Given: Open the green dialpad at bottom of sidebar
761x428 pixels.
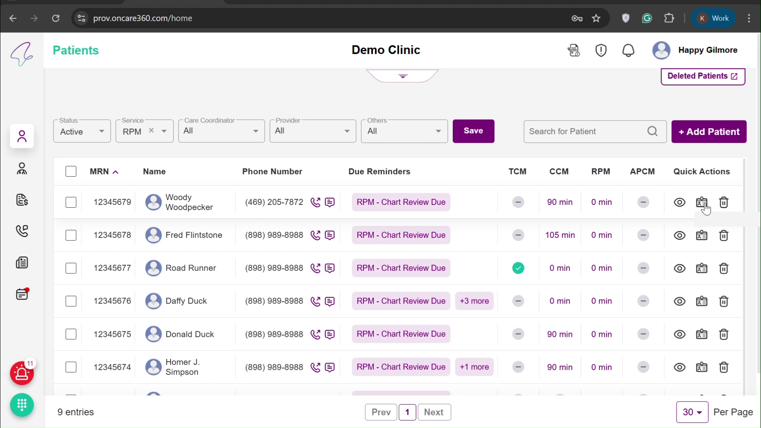Looking at the screenshot, I should pyautogui.click(x=22, y=405).
